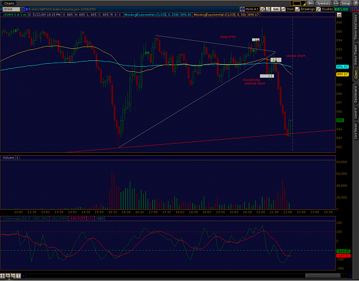The height and width of the screenshot is (281, 359).
Task: Click the zoom in magnifier icon
Action: click(8, 276)
